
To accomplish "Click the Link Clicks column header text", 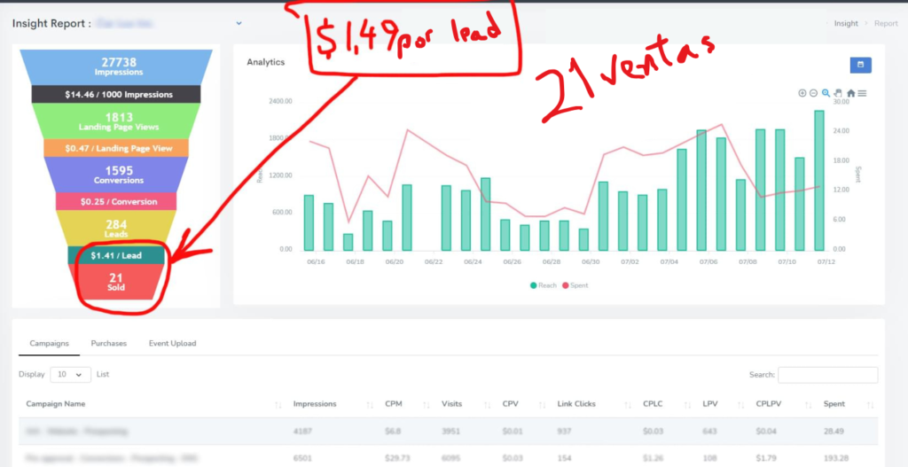I will click(x=576, y=404).
